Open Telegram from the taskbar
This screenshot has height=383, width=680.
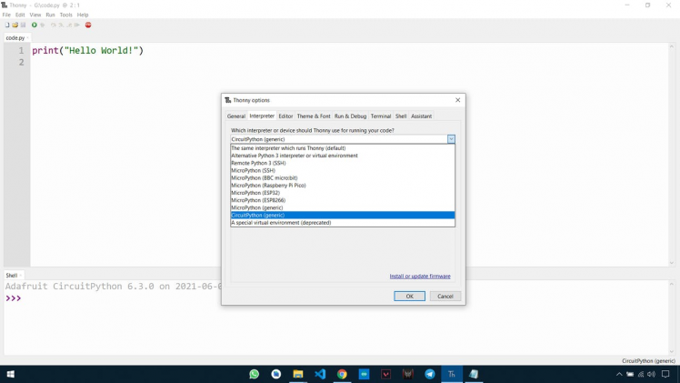(430, 374)
